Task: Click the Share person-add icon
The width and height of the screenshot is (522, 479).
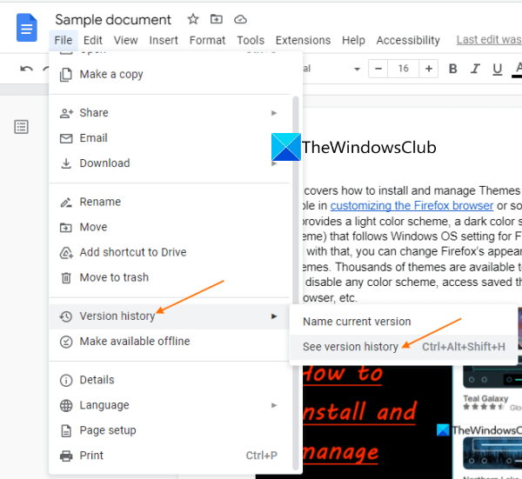Action: [x=66, y=113]
